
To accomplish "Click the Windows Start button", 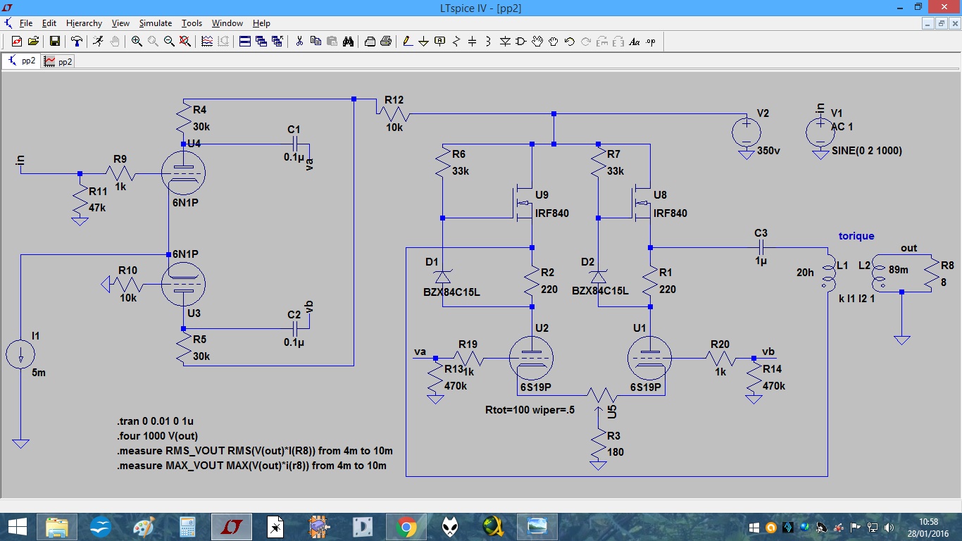I will 17,527.
